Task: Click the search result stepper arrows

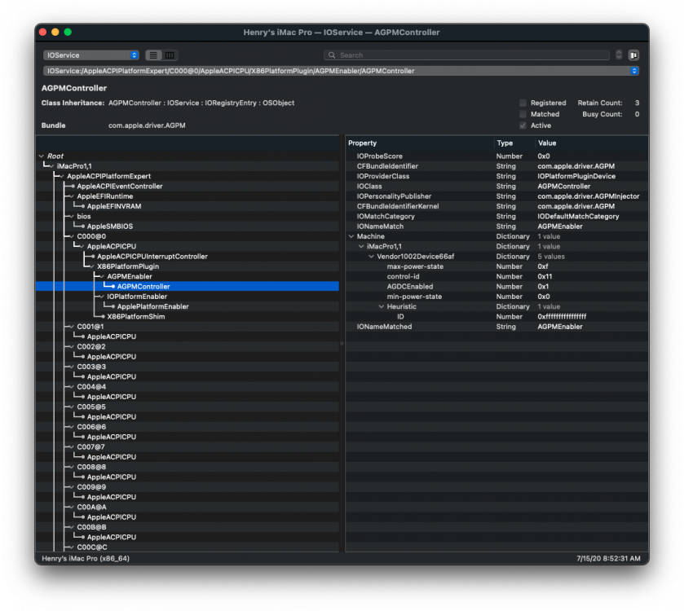Action: coord(619,55)
